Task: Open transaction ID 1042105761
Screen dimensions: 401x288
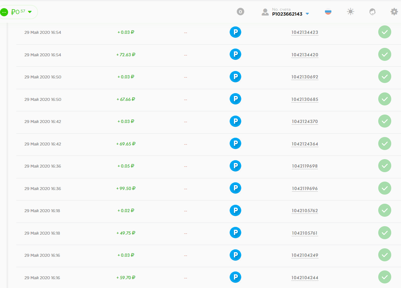Action: pos(304,233)
